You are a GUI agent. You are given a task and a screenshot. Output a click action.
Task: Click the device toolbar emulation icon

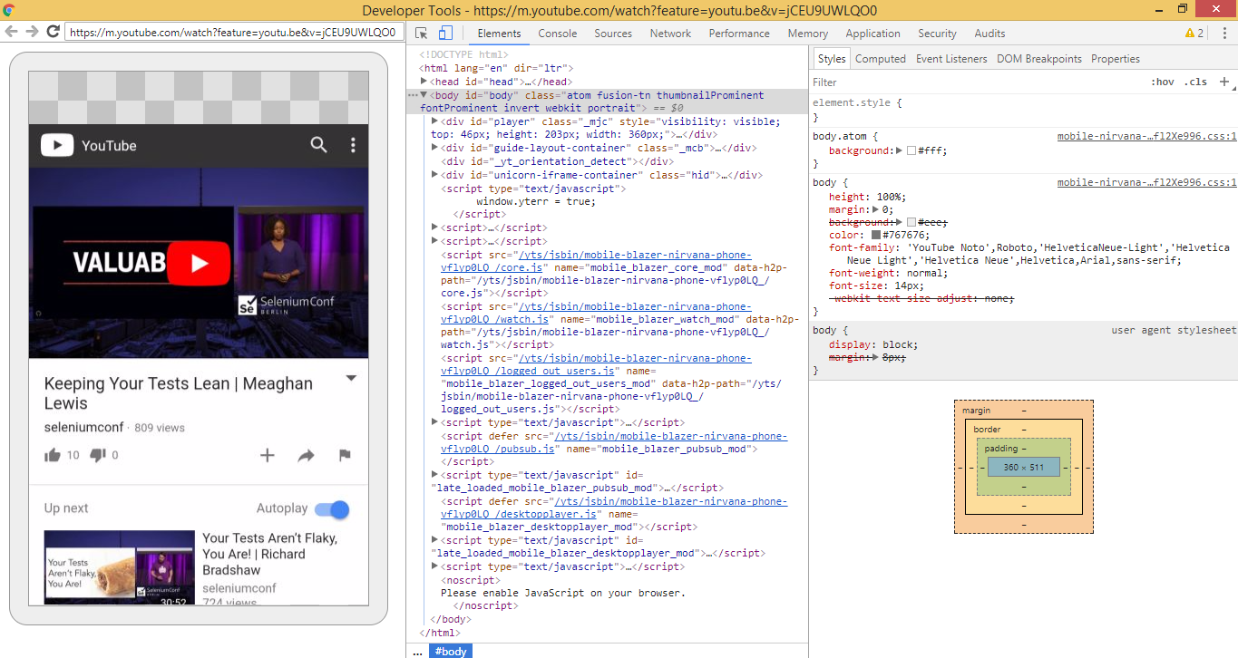click(x=444, y=31)
